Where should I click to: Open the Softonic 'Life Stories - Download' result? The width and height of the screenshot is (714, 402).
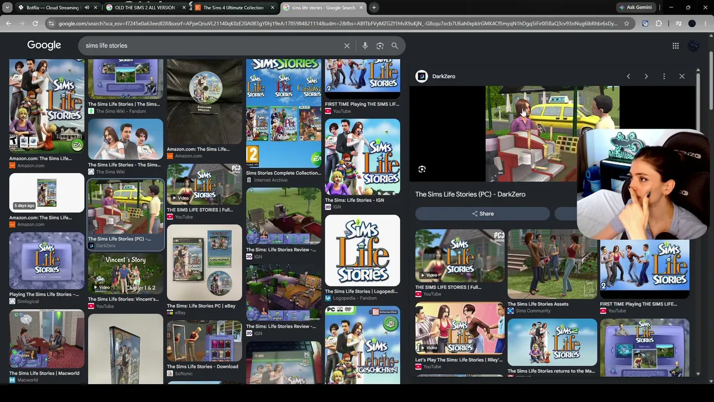[x=205, y=341]
